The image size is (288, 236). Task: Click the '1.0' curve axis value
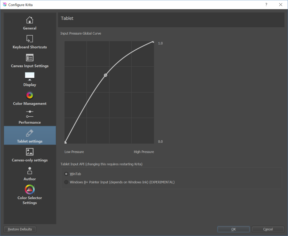coord(160,43)
